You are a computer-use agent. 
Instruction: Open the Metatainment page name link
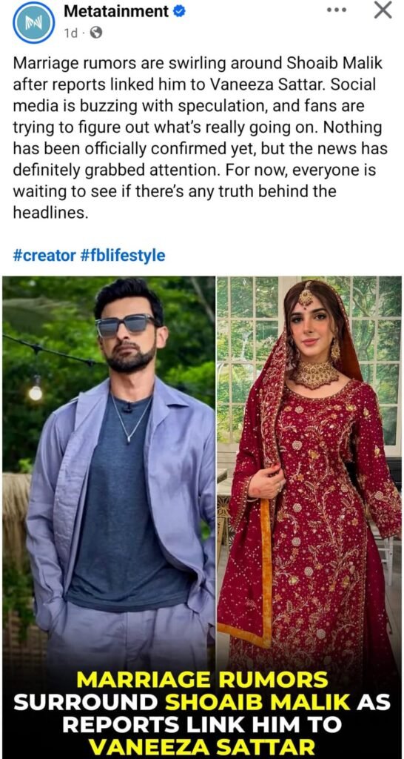click(116, 11)
